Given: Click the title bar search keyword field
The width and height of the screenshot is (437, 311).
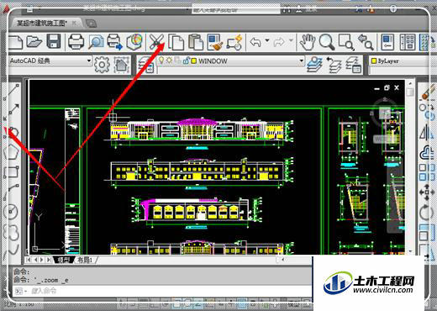Looking at the screenshot, I should 236,10.
